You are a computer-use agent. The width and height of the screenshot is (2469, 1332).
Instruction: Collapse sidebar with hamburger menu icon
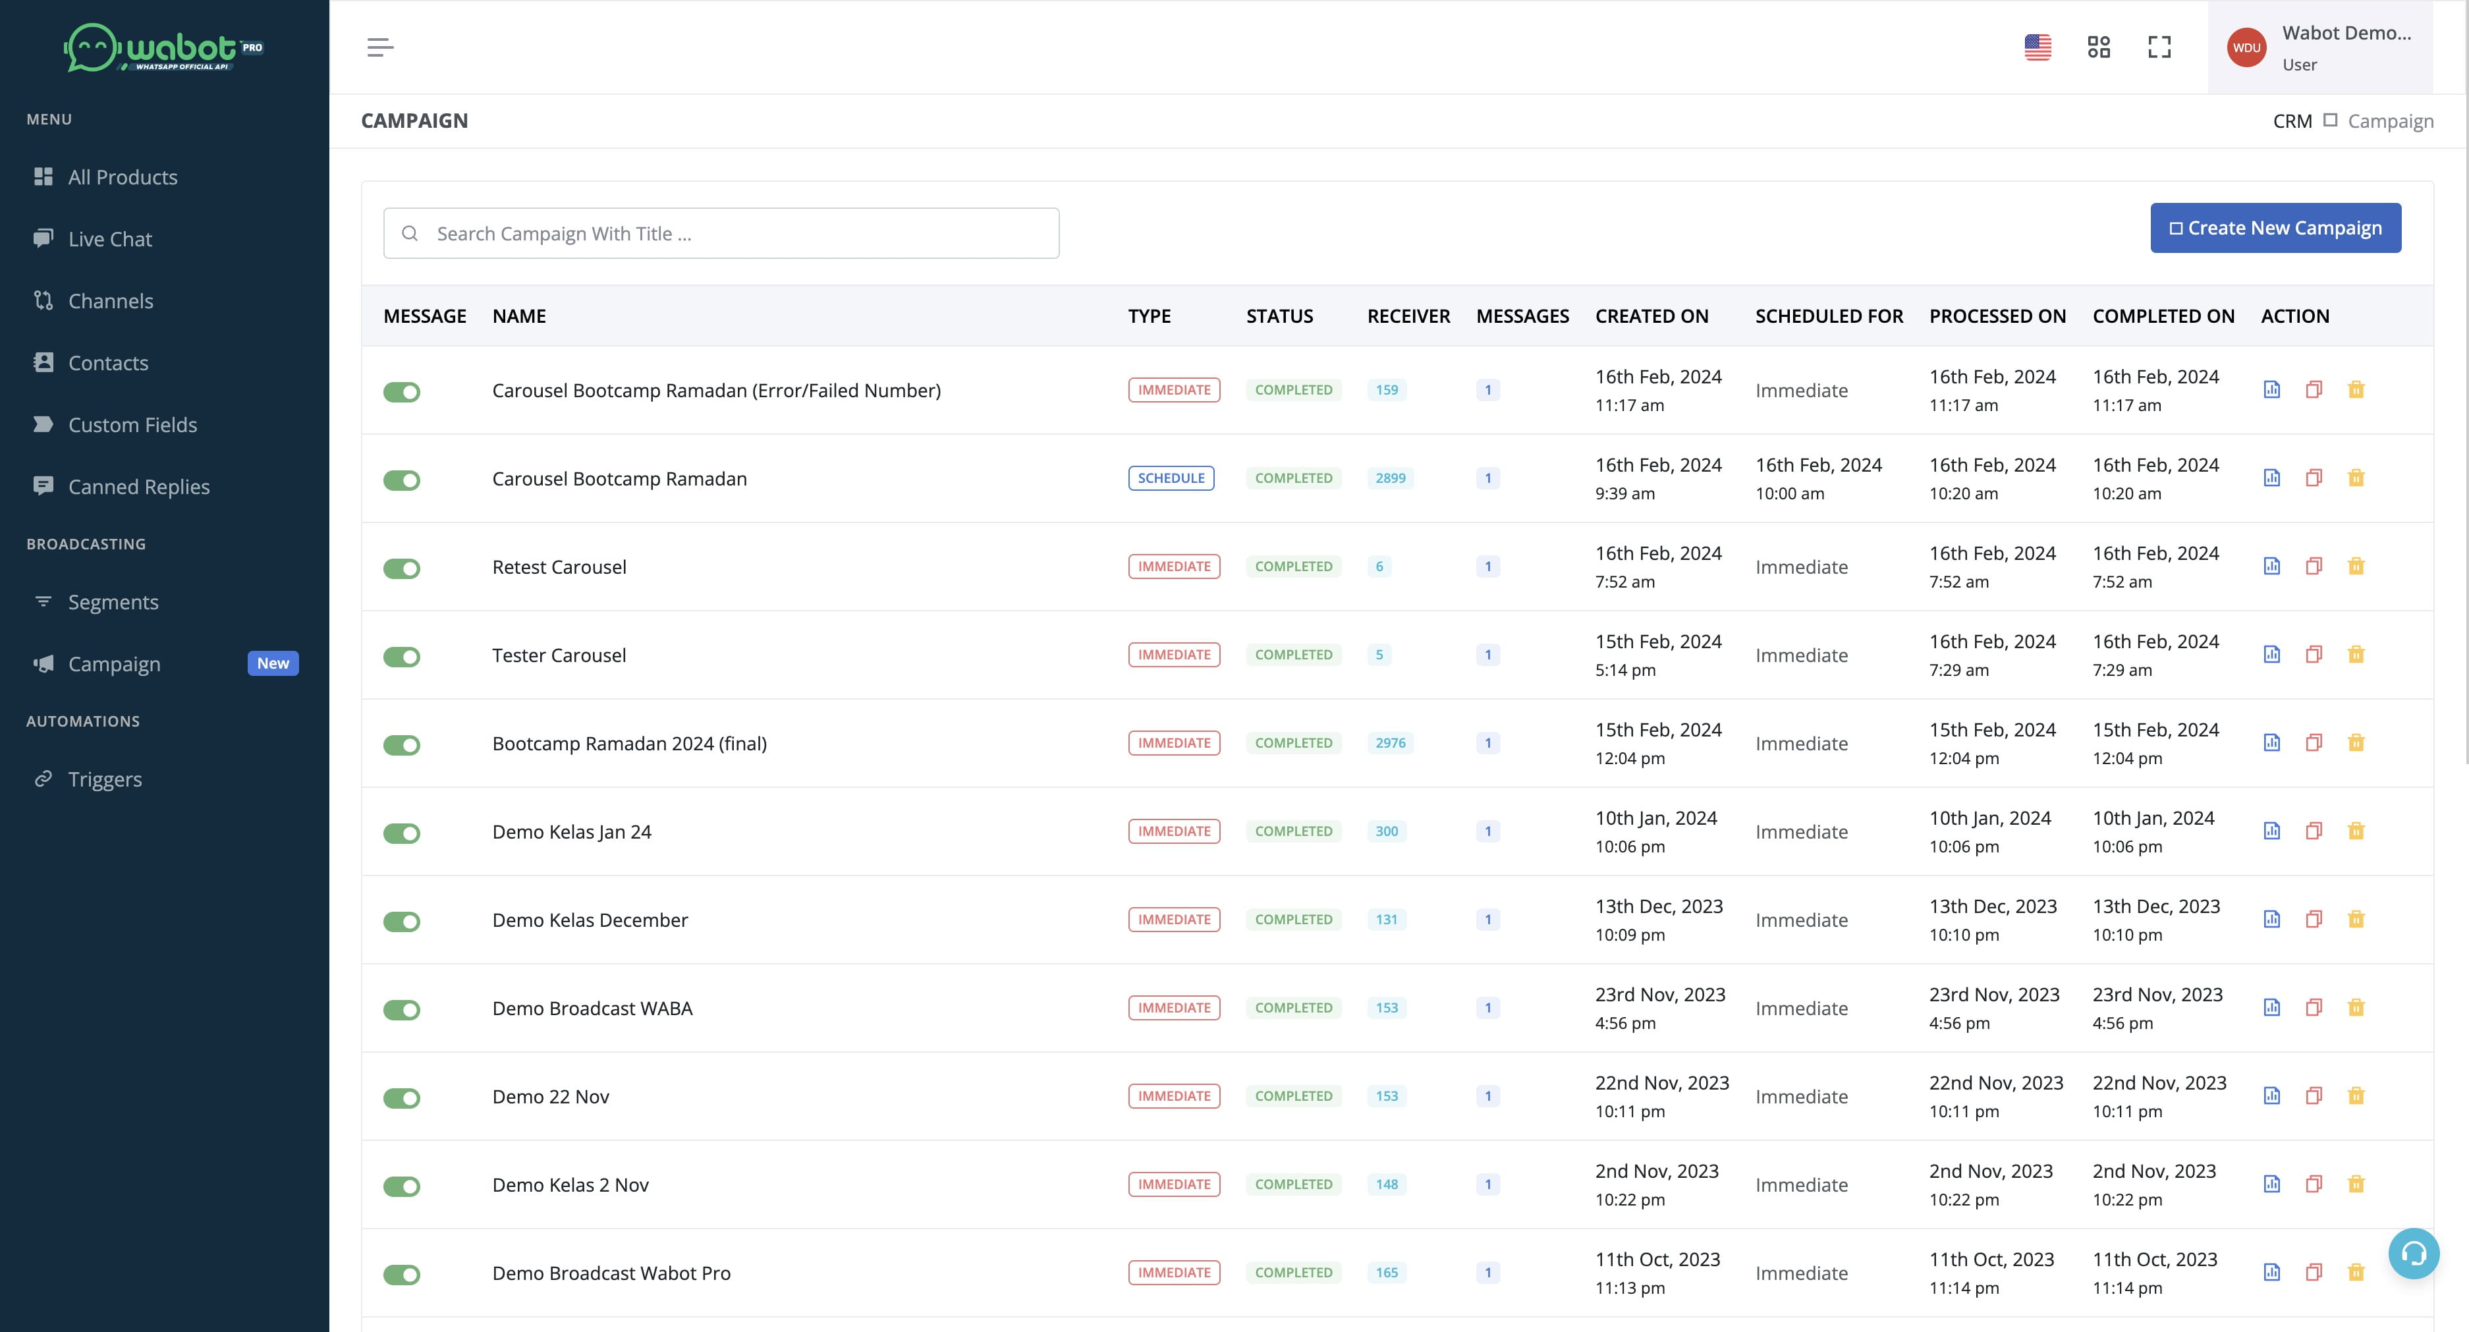(x=381, y=47)
